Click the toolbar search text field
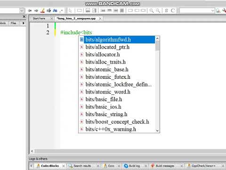Image resolution: width=226 pixels, height=170 pixels. pyautogui.click(x=195, y=10)
